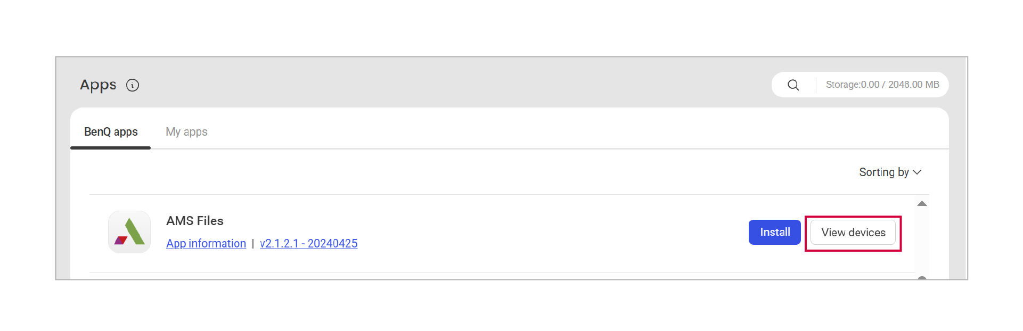This screenshot has width=1023, height=331.
Task: Install the AMS Files app
Action: pos(774,232)
